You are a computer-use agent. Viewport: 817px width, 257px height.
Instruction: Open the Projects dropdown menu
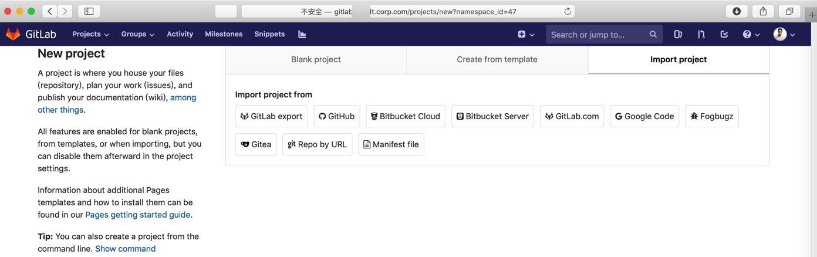pyautogui.click(x=90, y=34)
